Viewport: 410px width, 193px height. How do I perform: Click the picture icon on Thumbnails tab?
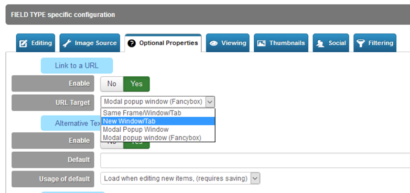pyautogui.click(x=261, y=43)
